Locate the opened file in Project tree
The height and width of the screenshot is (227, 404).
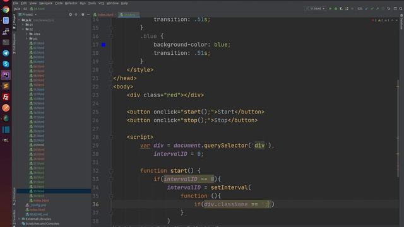point(70,15)
